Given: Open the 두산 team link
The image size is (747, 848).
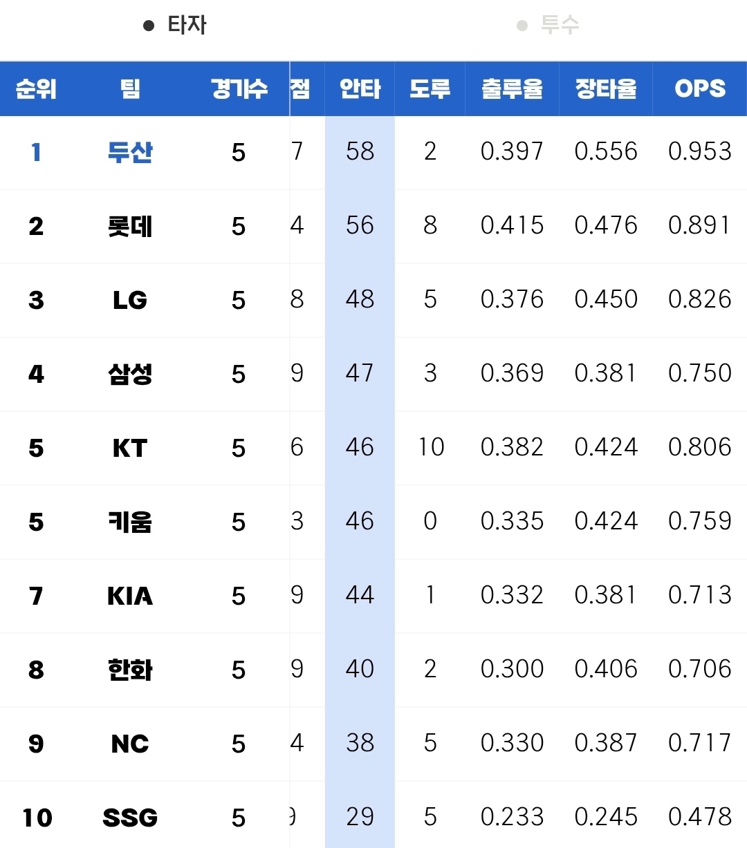Looking at the screenshot, I should 130,152.
